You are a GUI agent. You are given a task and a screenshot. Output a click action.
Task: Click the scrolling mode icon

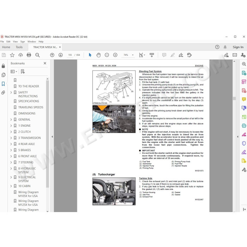[x=152, y=55]
